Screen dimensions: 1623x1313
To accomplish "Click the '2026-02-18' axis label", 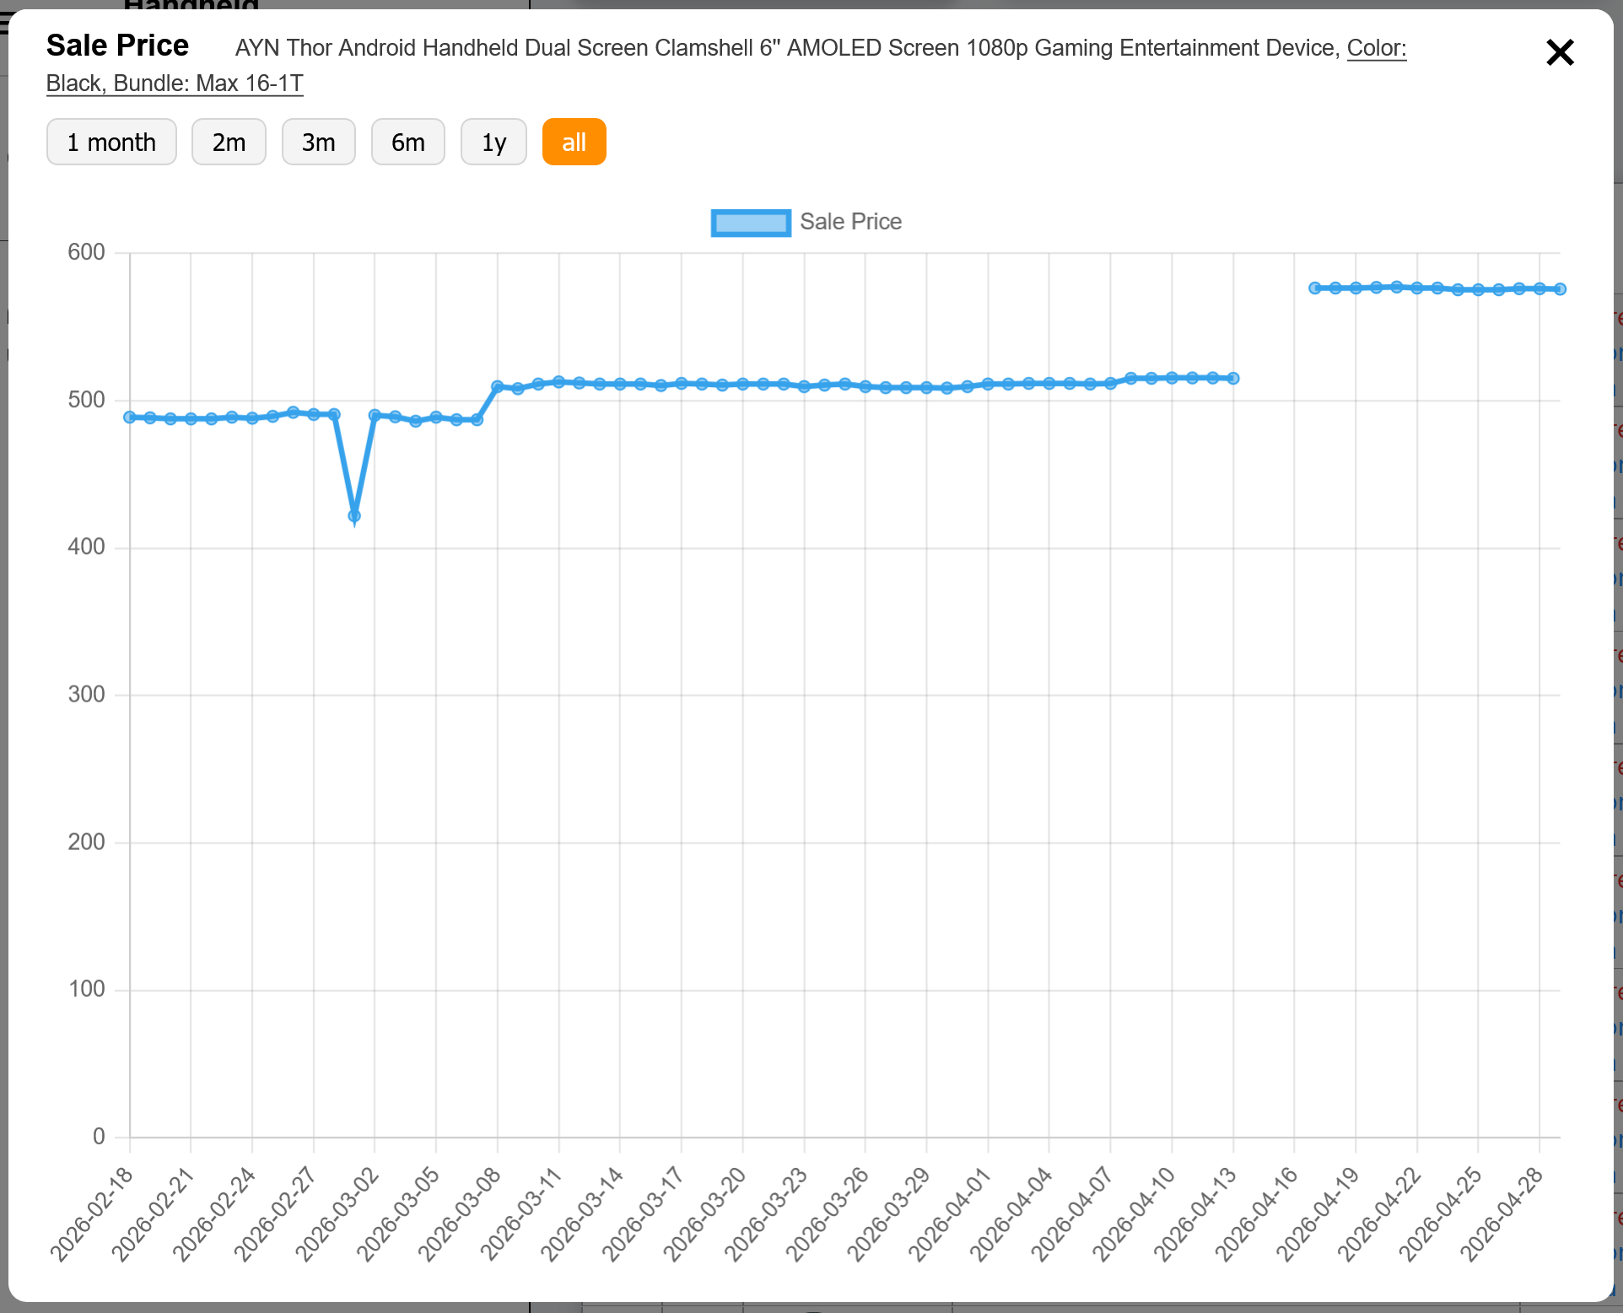I will 92,1214.
